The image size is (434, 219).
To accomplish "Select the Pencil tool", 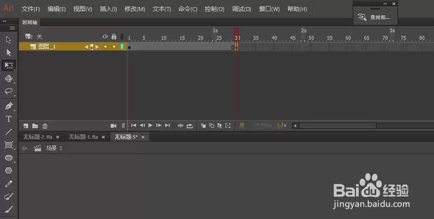I will 9,183.
